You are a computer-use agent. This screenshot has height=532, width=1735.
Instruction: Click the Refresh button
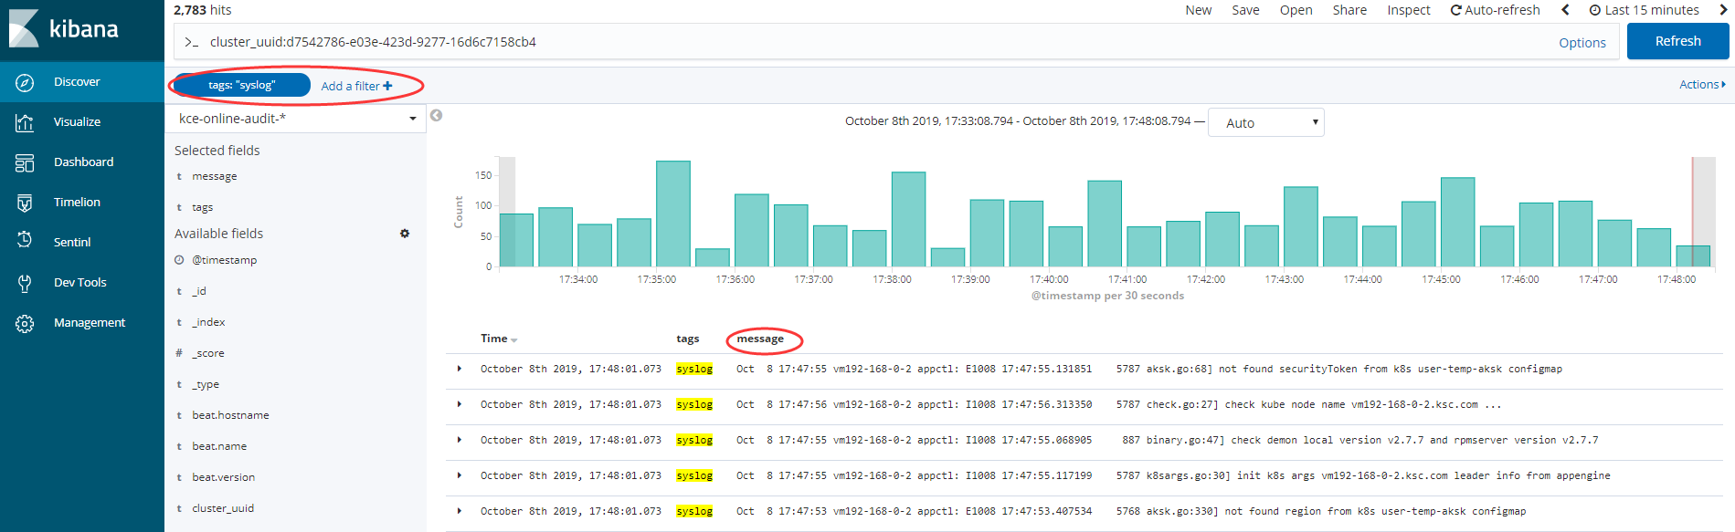[x=1677, y=41]
